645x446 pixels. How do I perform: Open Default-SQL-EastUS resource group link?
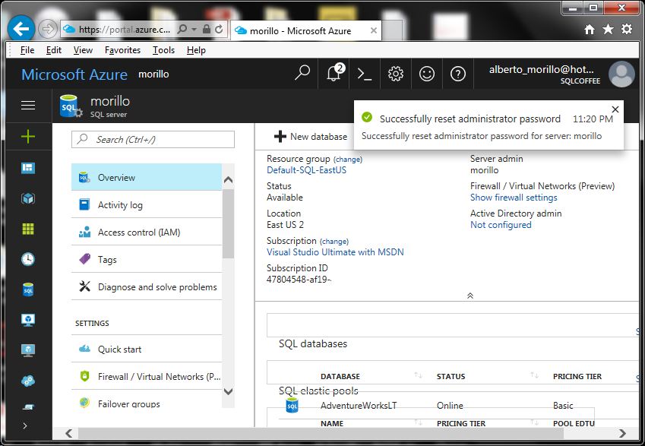pos(306,170)
